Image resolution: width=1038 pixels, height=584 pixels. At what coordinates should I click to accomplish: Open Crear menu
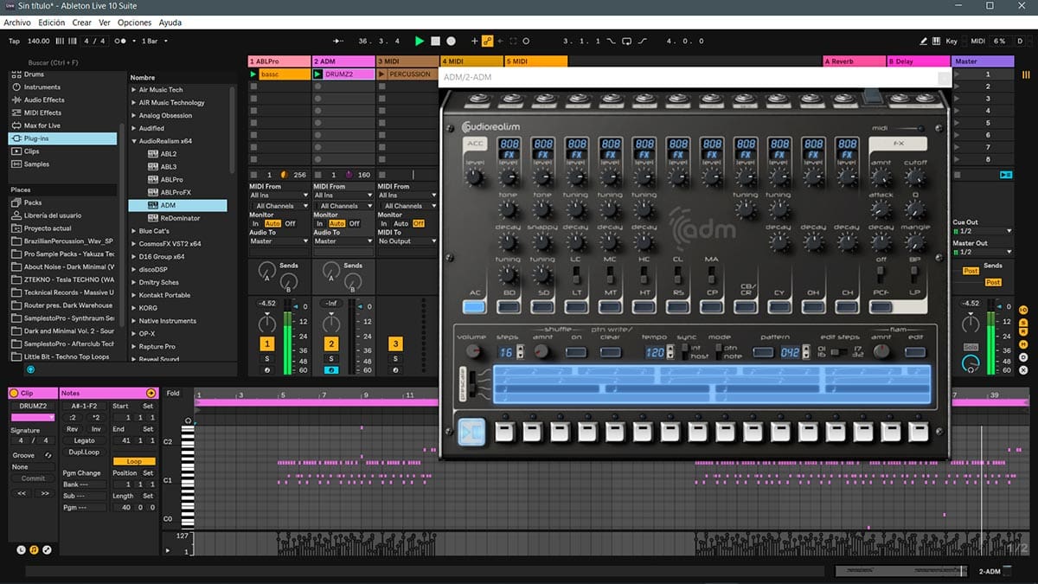click(81, 22)
